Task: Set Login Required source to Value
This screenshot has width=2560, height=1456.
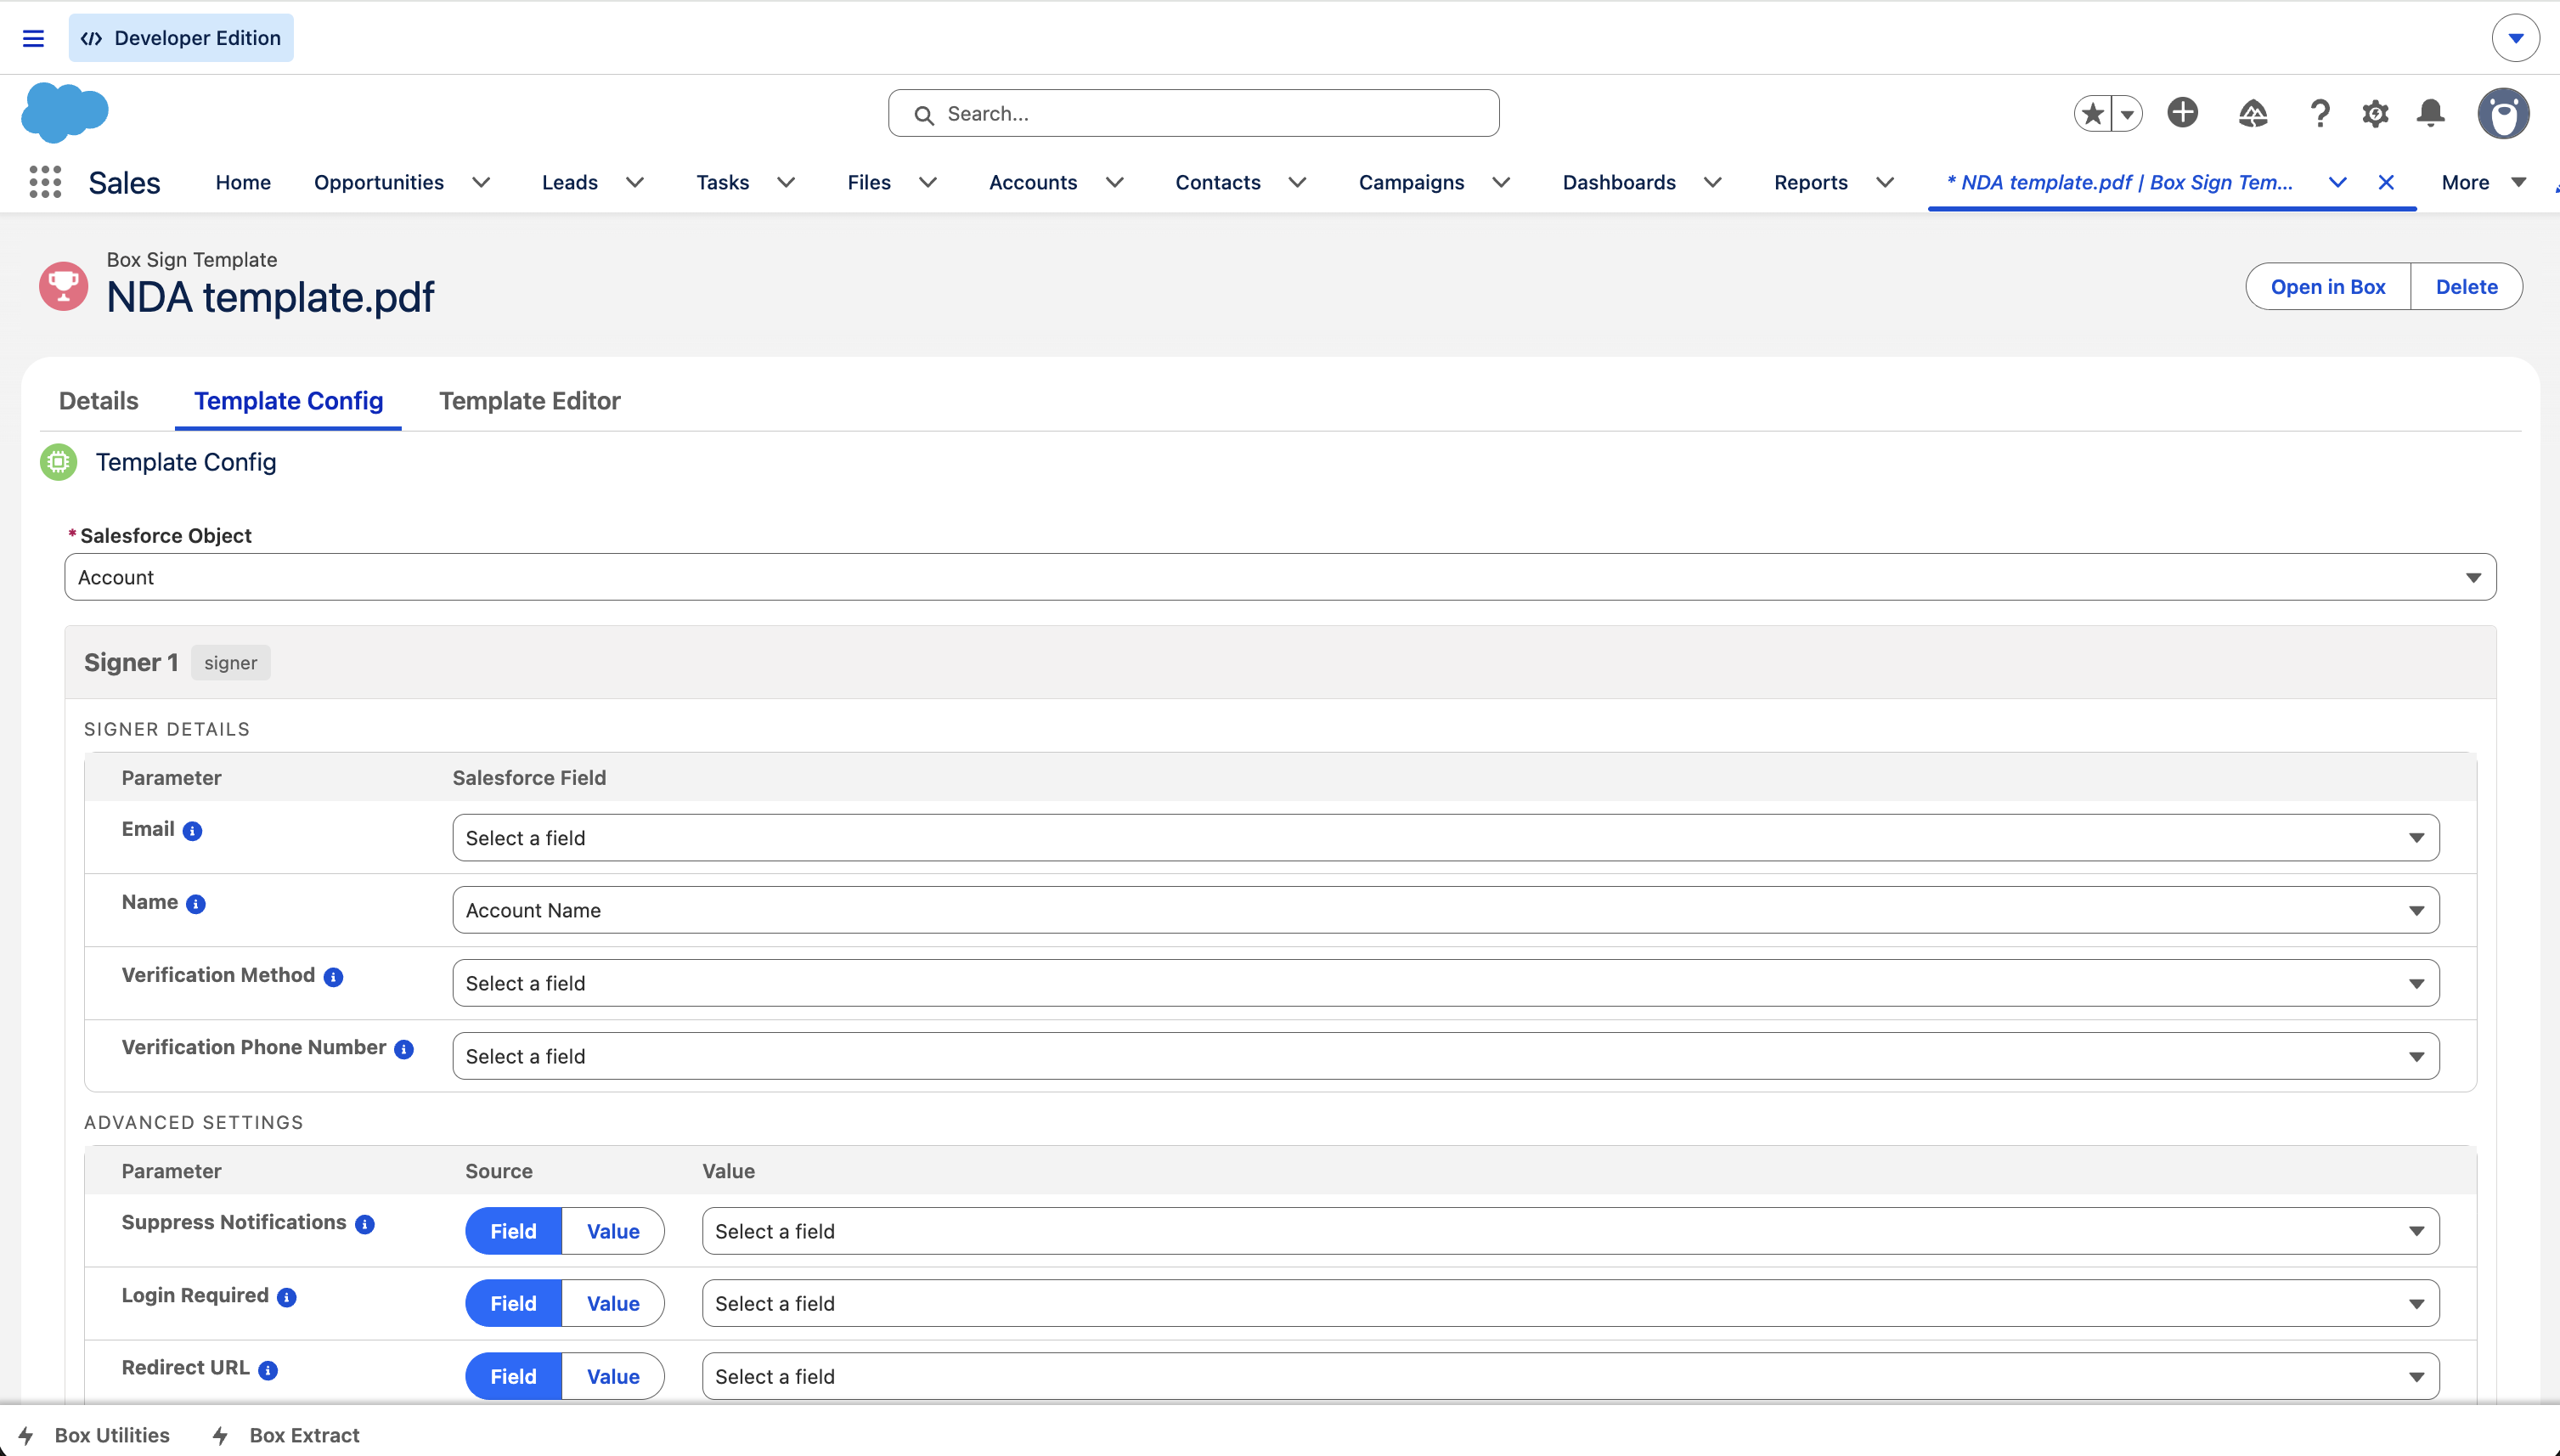Action: [x=612, y=1303]
